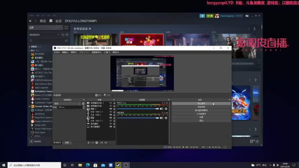Open transition properties gear next to 渐变
Viewport: 299px width, 168px height.
(x=83, y=104)
